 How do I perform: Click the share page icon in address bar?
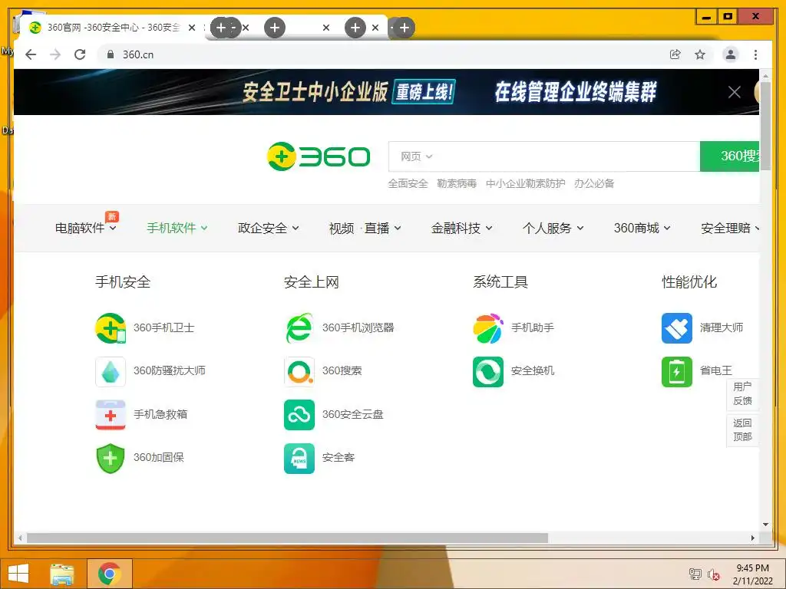675,54
